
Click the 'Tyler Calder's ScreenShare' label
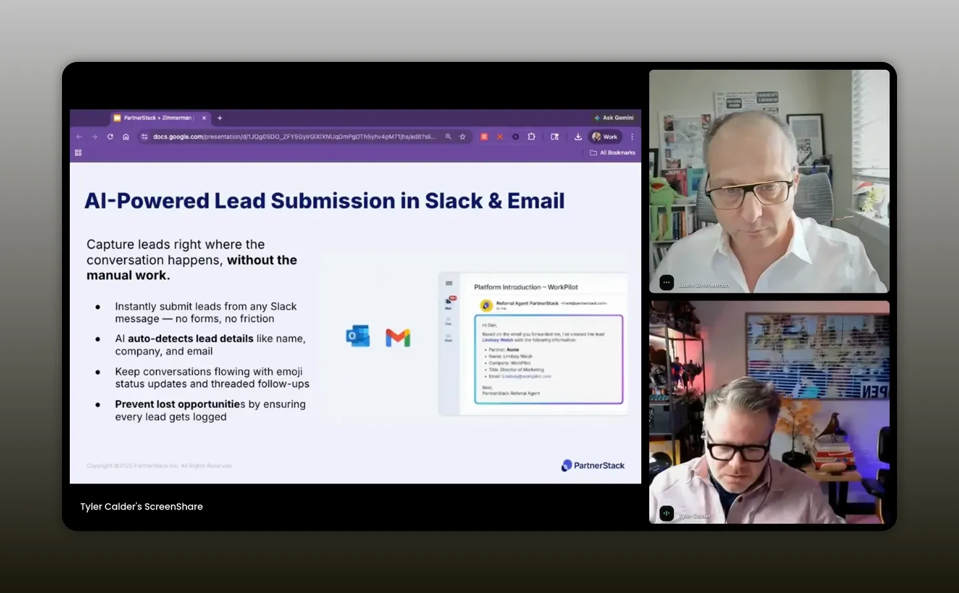(x=142, y=506)
